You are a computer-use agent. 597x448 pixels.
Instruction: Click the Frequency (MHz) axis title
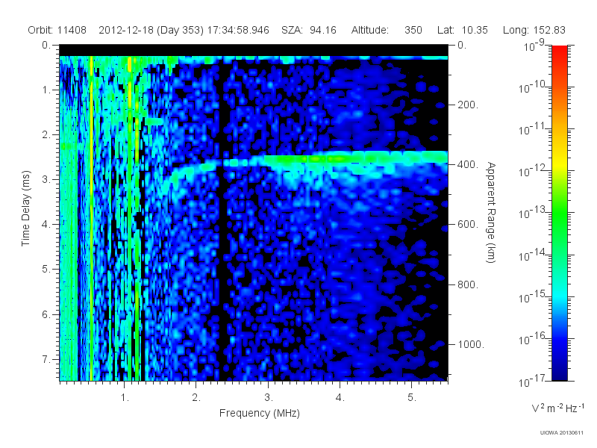tap(260, 413)
